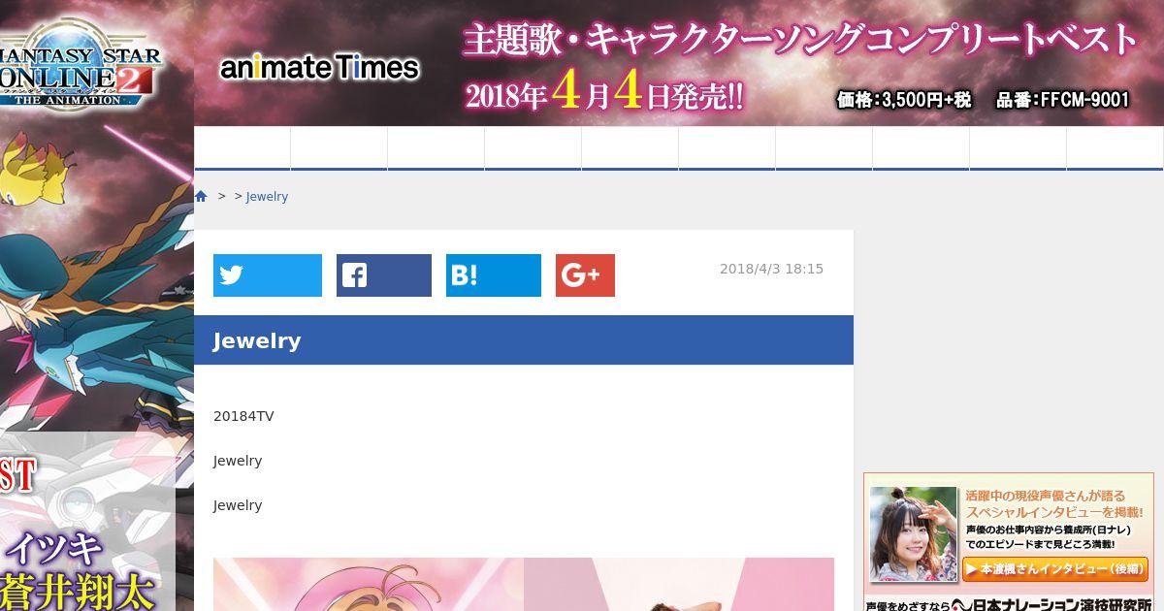Click the animate Times logo
The width and height of the screenshot is (1164, 611).
coord(319,67)
